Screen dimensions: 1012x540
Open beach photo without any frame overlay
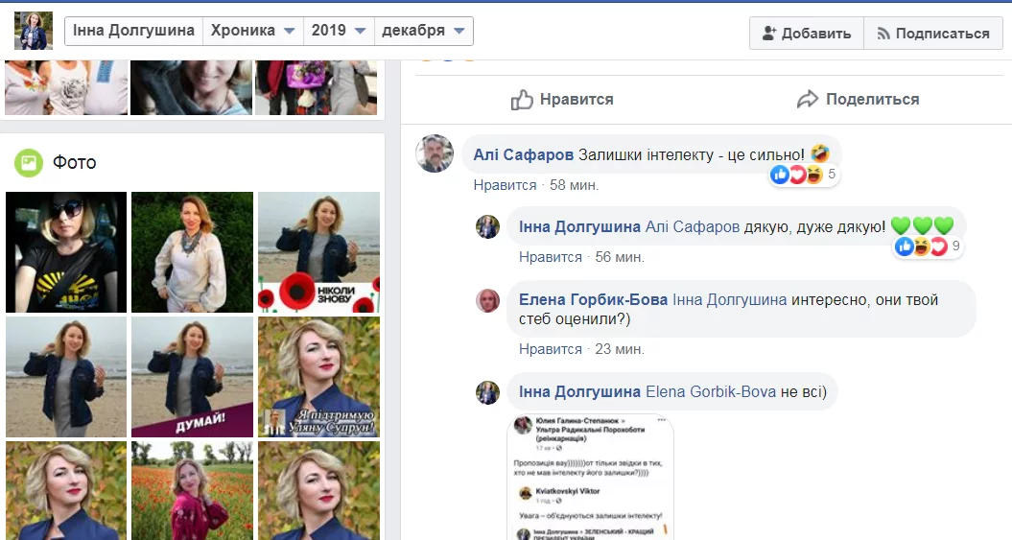[66, 377]
